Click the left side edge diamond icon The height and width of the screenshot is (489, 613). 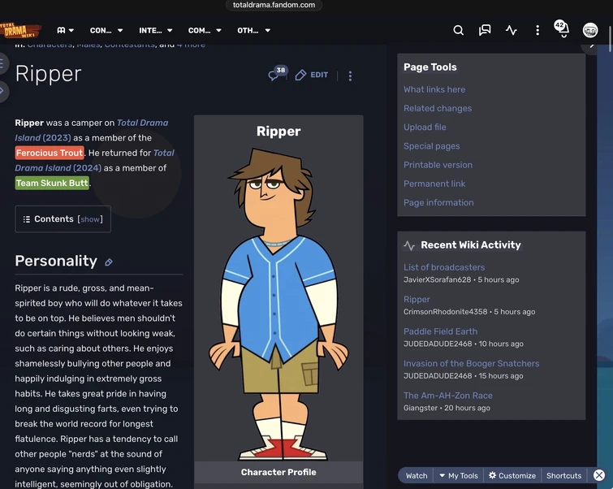(2, 91)
